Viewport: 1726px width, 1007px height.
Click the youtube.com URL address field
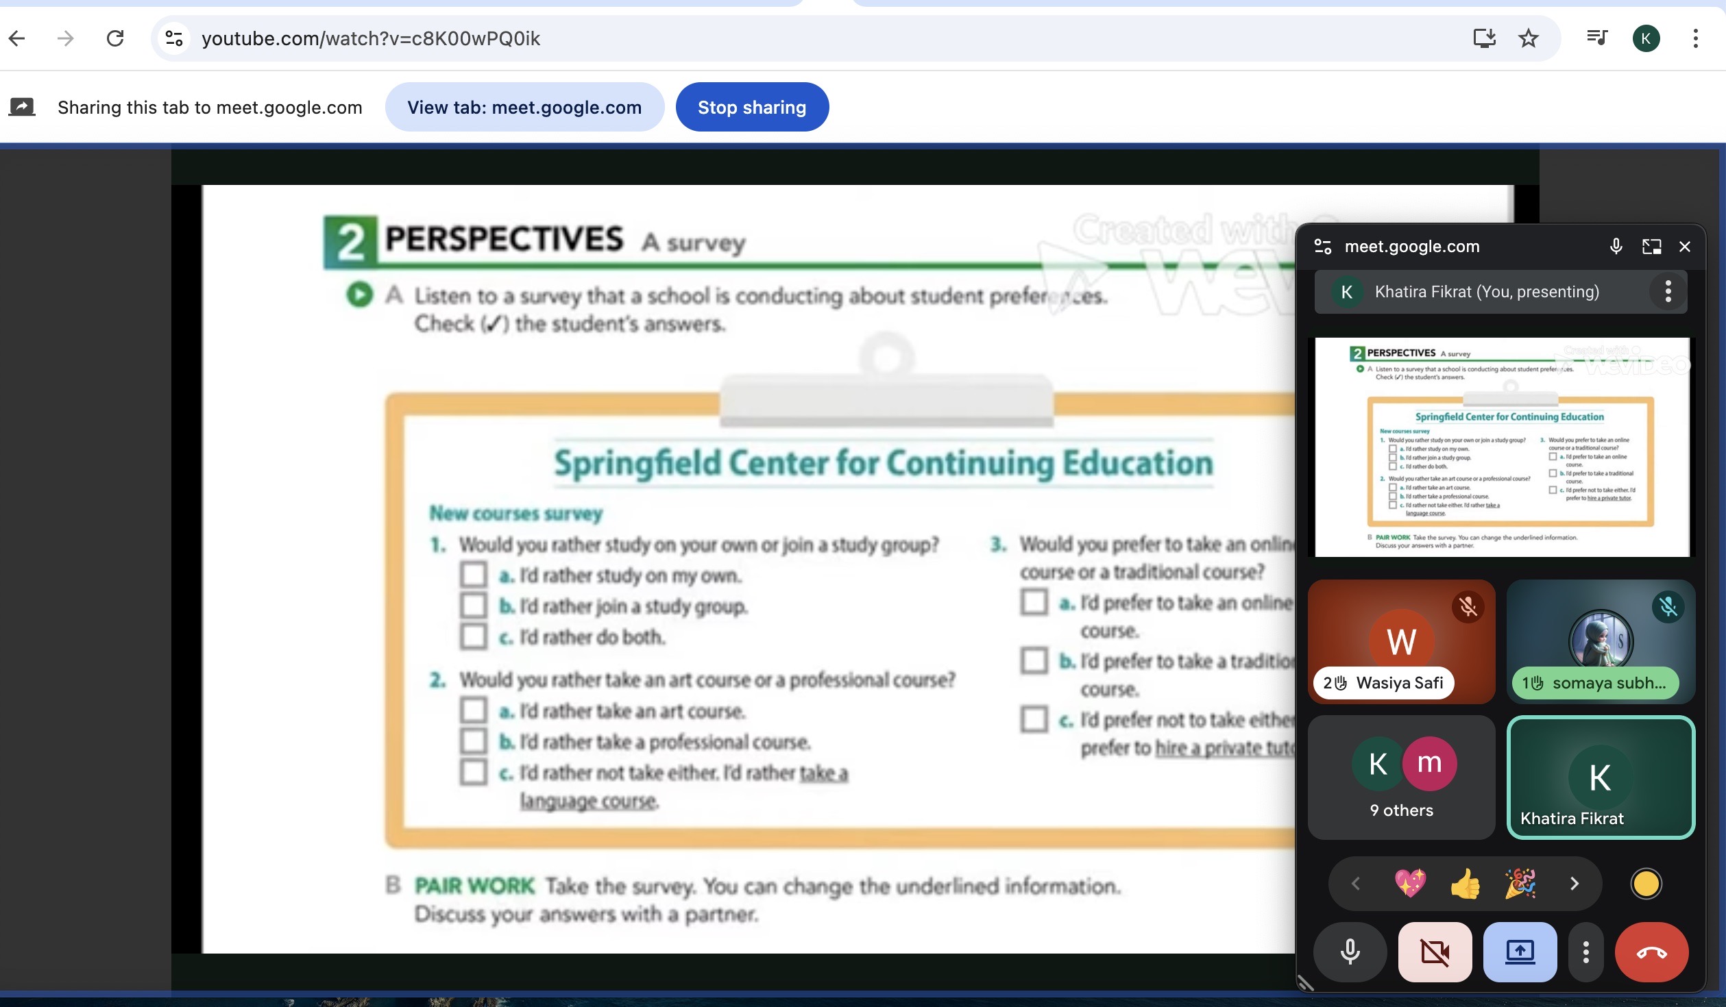[370, 38]
